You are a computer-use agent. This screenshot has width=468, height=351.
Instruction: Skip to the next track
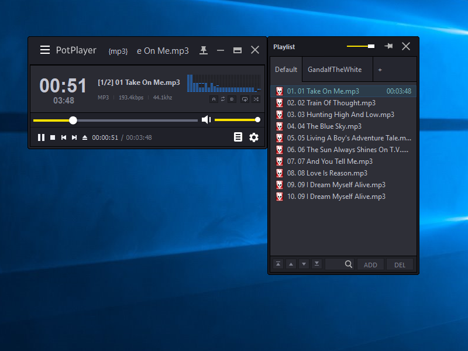tap(74, 137)
